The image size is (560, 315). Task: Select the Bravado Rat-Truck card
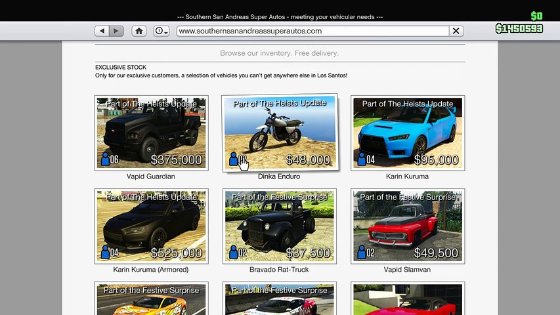point(279,226)
